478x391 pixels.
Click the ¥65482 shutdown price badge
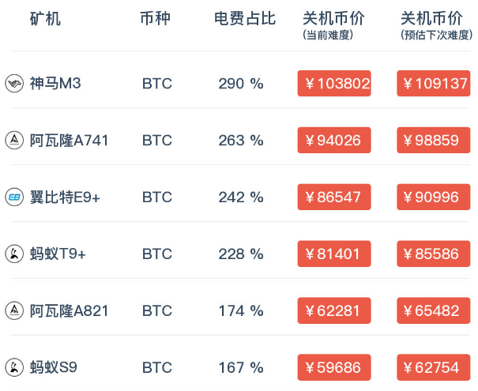pos(434,310)
